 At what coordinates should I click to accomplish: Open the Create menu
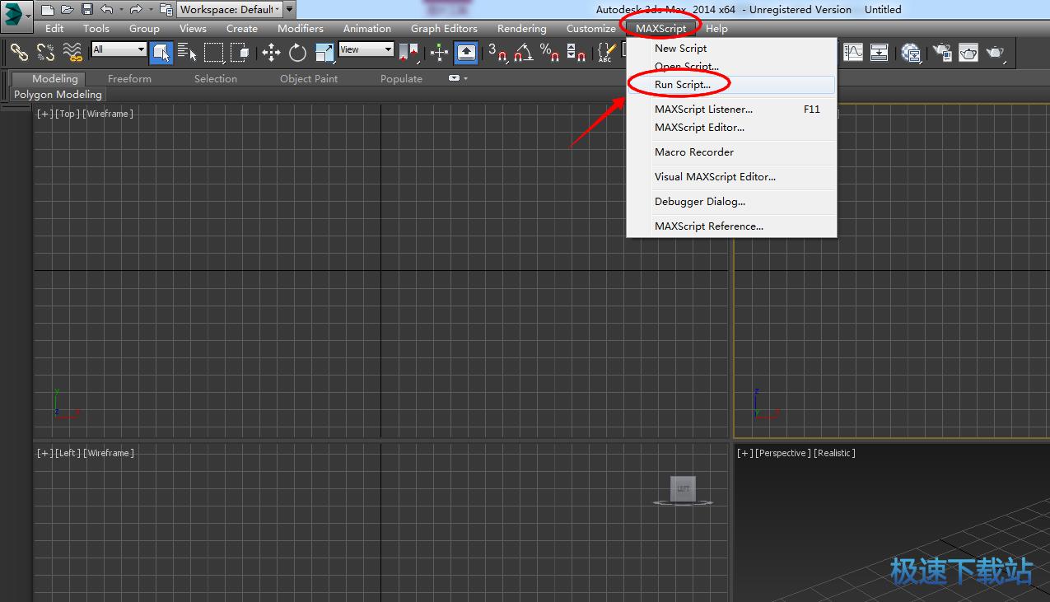242,28
